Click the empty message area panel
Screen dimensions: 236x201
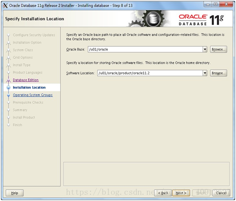pyautogui.click(x=146, y=174)
